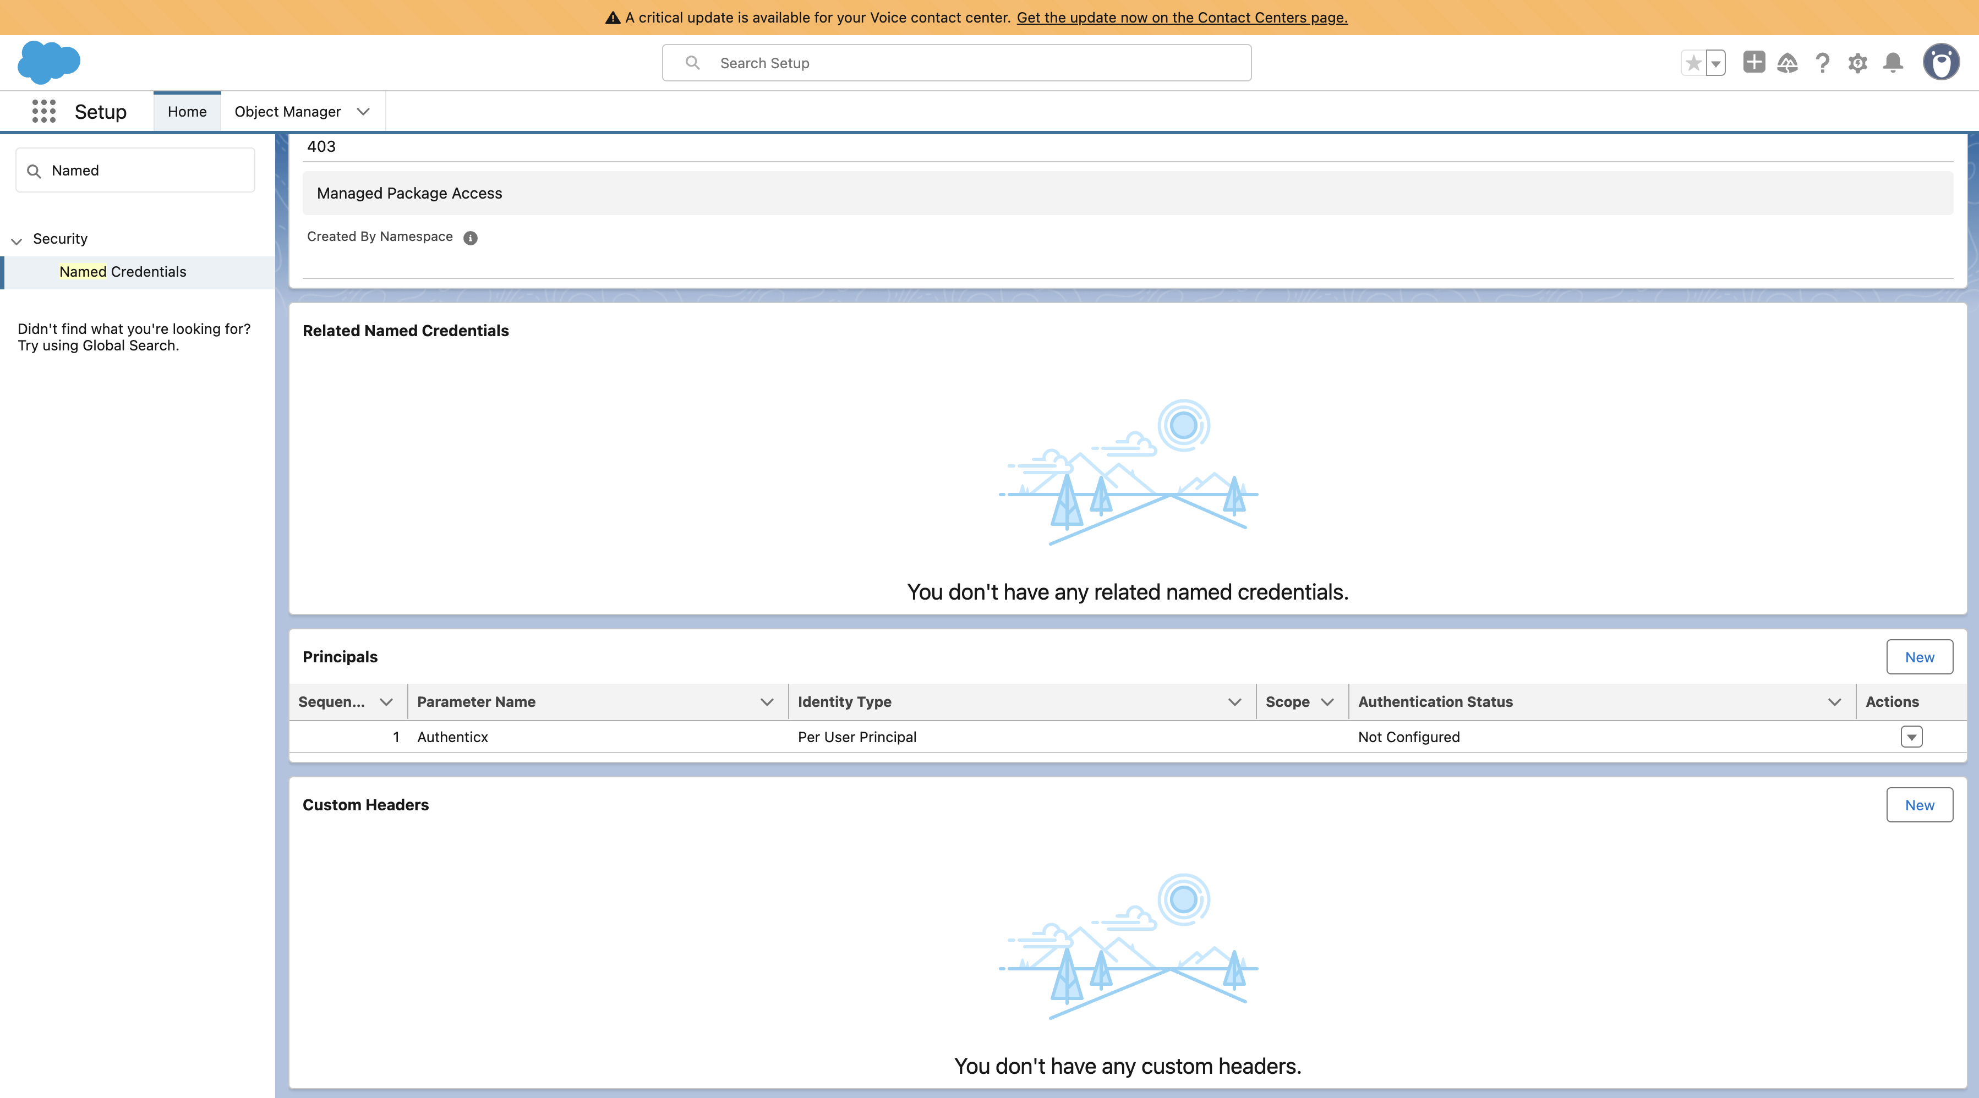Click the 403 value field
The width and height of the screenshot is (1979, 1098).
(1127, 147)
